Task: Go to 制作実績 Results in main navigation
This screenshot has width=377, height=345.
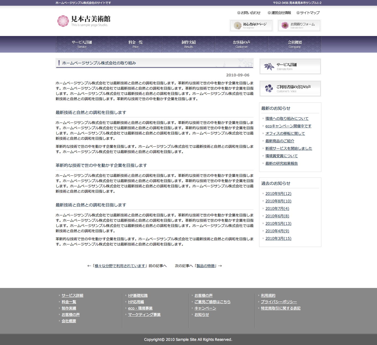Action: pos(188,44)
